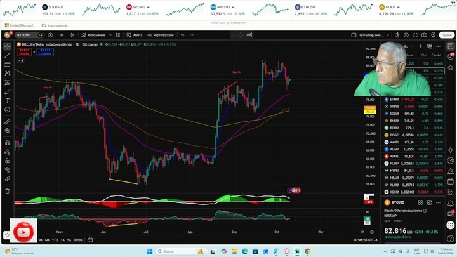Image resolution: width=457 pixels, height=257 pixels.
Task: Open the @TradingZone layout dropdown
Action: [x=374, y=35]
